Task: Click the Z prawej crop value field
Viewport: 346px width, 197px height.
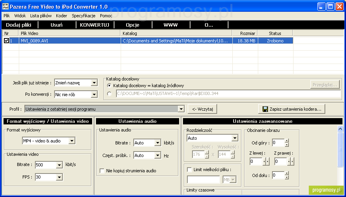Action: [x=281, y=162]
